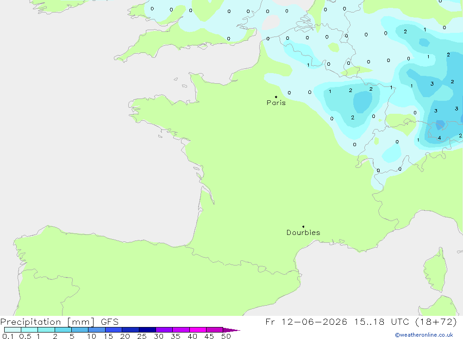Open the weatheronline.co.uk copyright link

[424, 335]
